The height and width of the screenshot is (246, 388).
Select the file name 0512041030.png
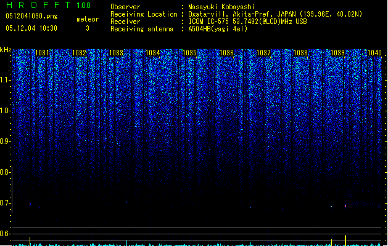31,17
